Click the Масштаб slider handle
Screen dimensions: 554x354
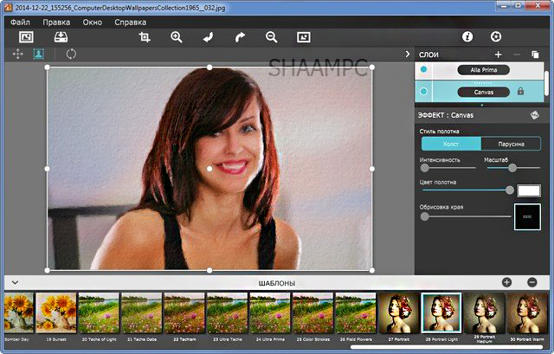click(x=512, y=168)
